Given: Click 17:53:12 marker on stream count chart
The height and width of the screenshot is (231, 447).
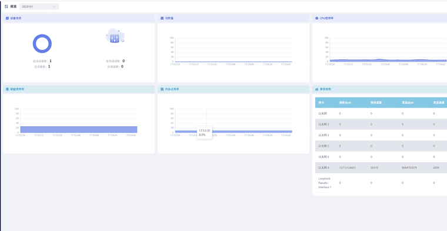Looking at the screenshot, I should click(194, 65).
